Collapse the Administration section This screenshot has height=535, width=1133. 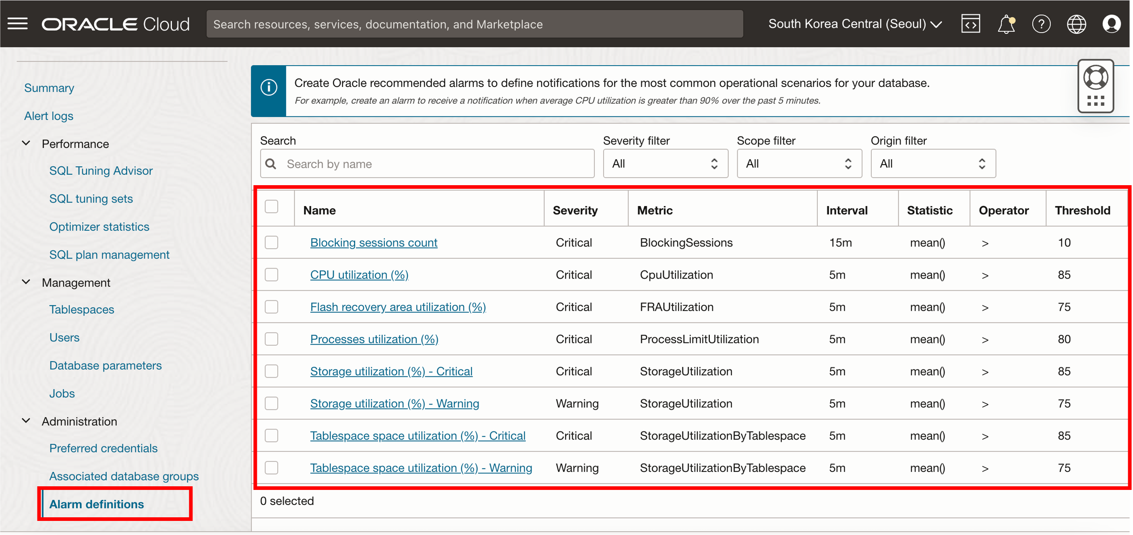[27, 421]
